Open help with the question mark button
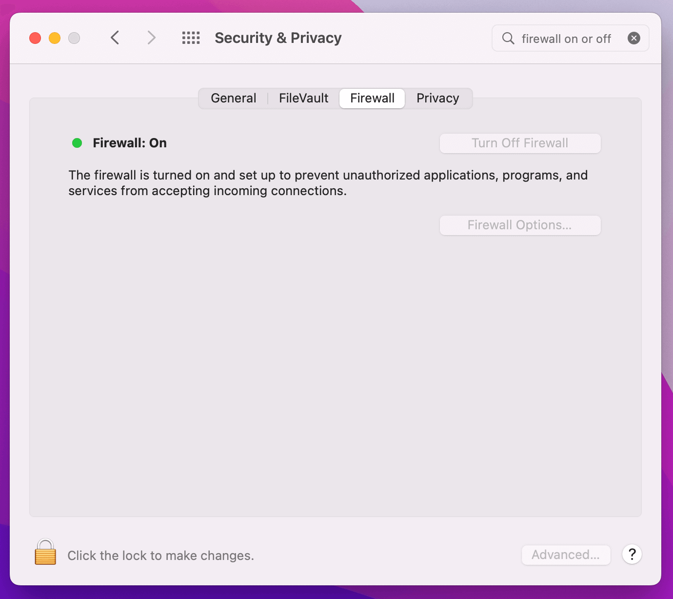 [632, 554]
